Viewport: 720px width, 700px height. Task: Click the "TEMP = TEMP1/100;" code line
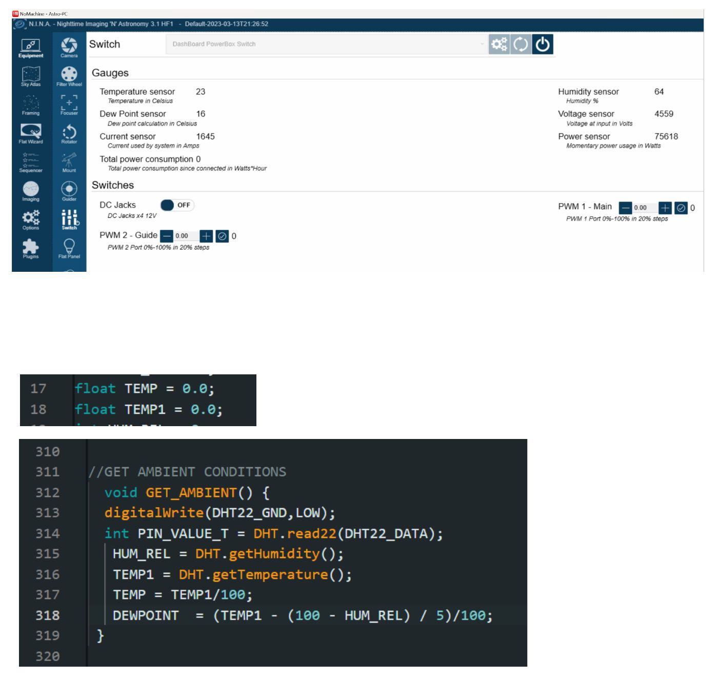point(183,595)
